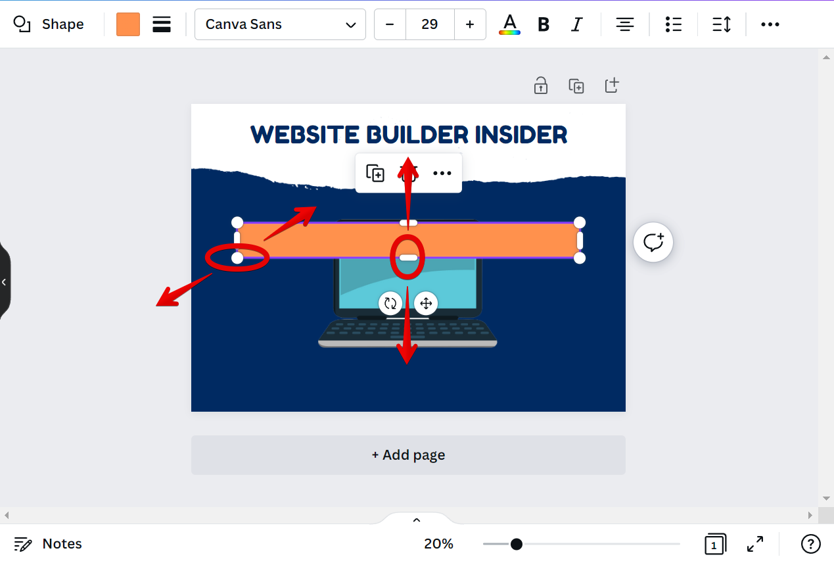
Task: Duplicate the selected shape from floating toolbar
Action: coord(375,173)
